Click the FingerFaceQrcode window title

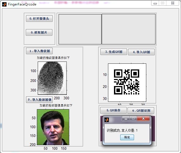click(x=22, y=4)
